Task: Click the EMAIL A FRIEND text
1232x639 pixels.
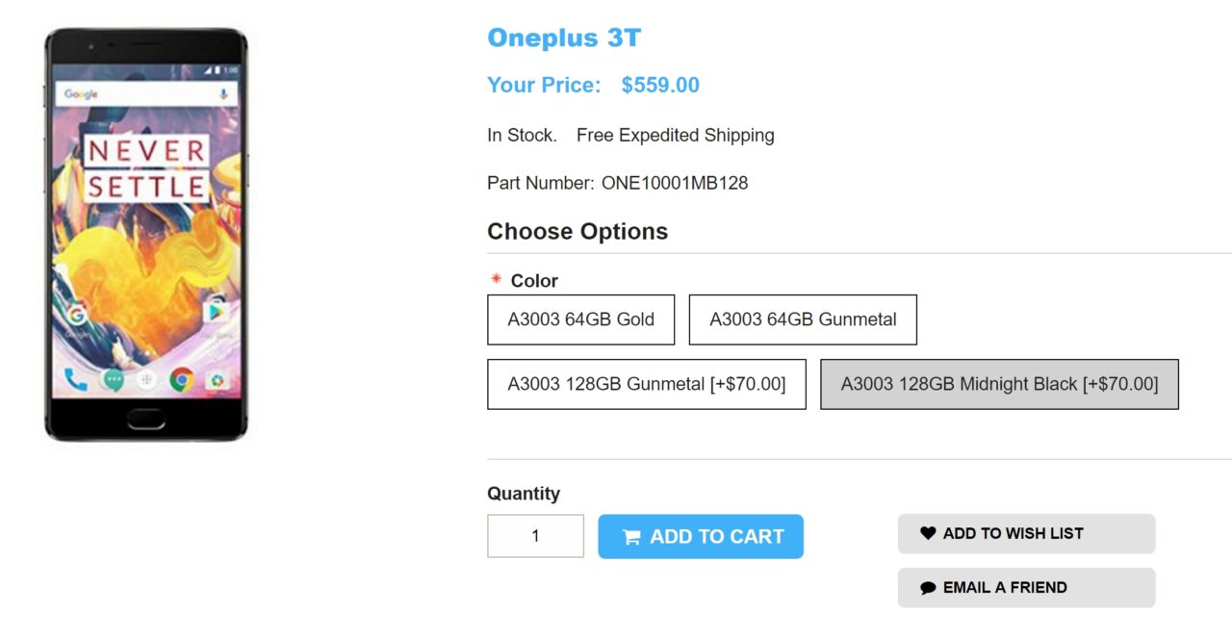Action: point(1005,588)
